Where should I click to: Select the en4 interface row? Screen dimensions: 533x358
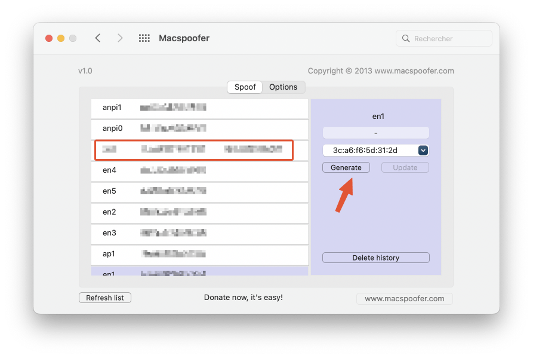[x=199, y=171]
